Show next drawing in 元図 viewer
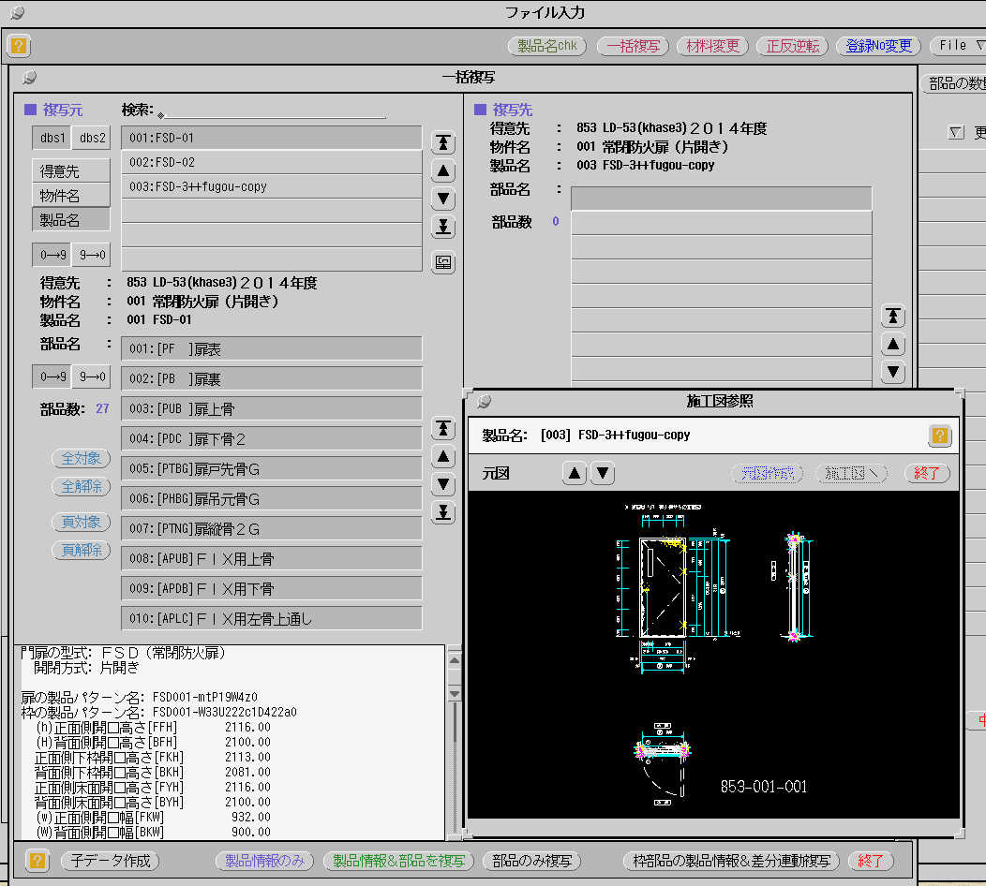Screen dimensions: 986x886 (x=603, y=473)
